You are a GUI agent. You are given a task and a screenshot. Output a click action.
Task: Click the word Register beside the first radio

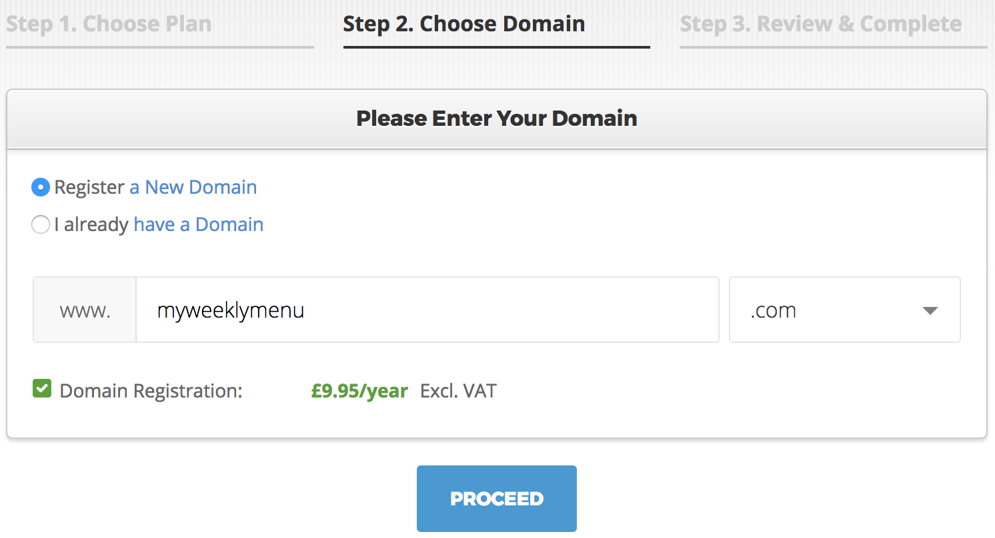[89, 188]
